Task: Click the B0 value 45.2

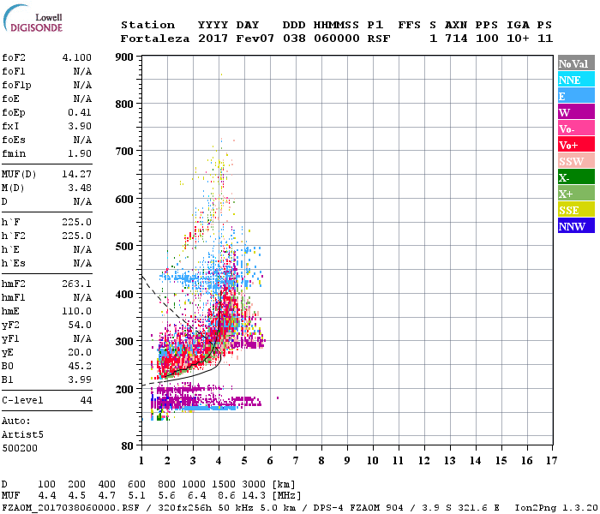Action: pyautogui.click(x=80, y=366)
